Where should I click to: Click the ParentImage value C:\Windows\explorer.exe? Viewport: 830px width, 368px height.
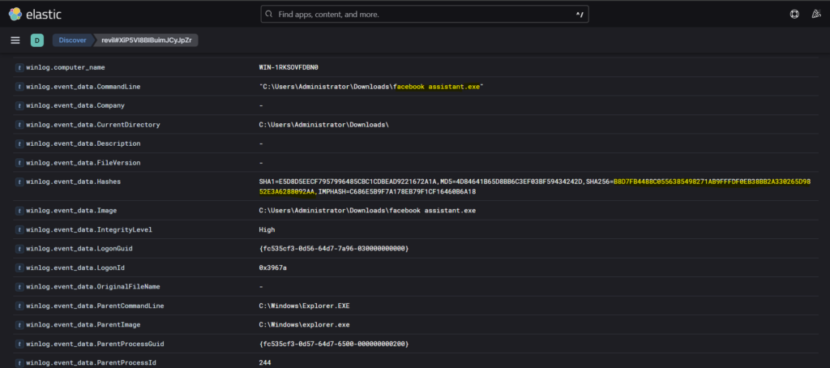point(304,324)
